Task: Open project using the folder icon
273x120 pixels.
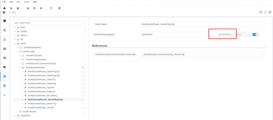Action: 11,8
